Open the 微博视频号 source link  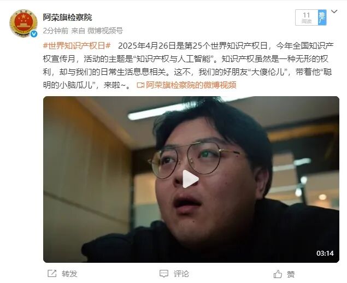pos(105,31)
